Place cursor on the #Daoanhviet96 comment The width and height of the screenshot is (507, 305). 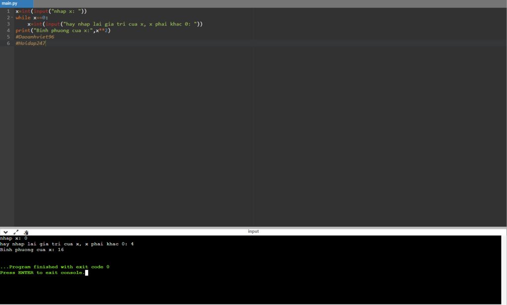click(35, 37)
